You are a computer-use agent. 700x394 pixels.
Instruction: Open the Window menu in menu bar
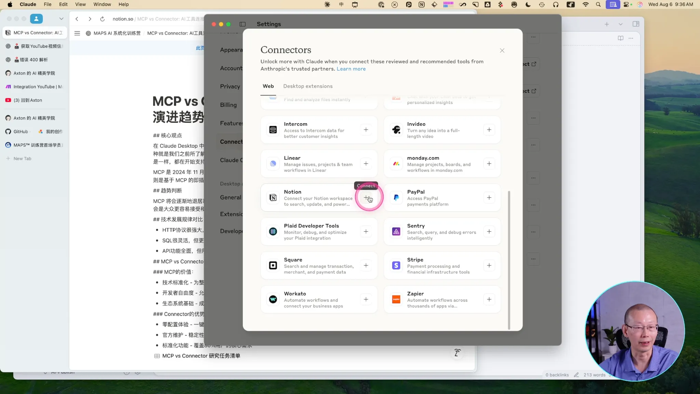pos(102,4)
